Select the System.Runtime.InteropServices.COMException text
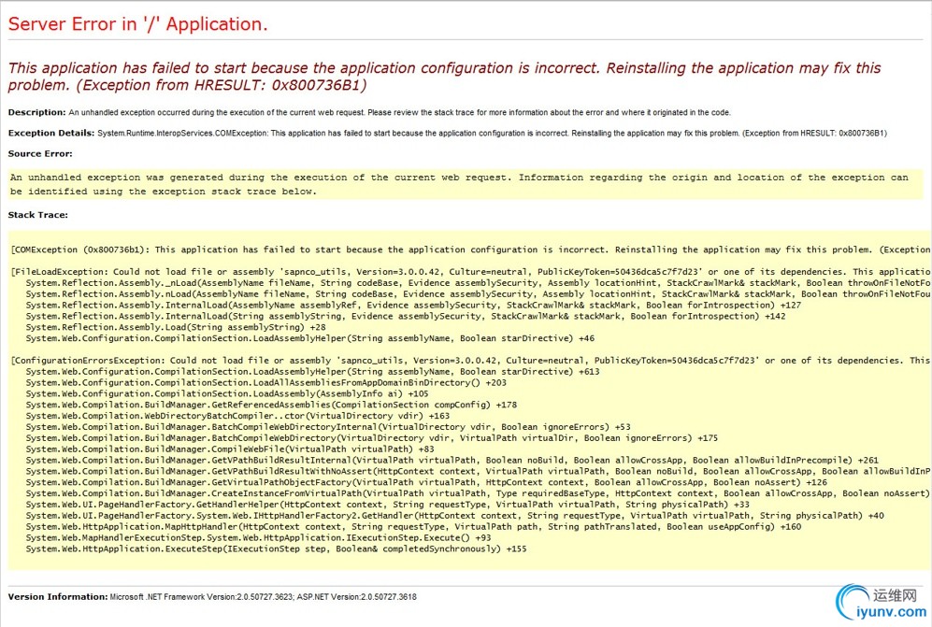 [182, 133]
